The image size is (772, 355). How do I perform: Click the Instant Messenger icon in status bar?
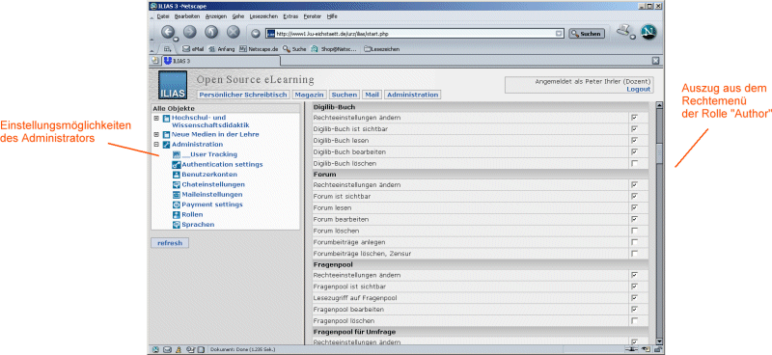coord(179,350)
